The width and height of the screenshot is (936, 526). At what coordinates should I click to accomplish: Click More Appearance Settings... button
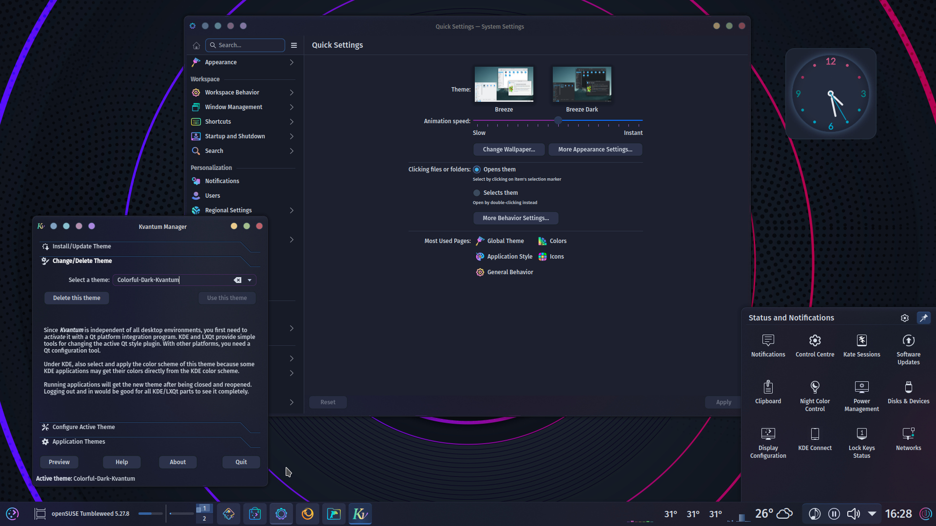pos(595,150)
